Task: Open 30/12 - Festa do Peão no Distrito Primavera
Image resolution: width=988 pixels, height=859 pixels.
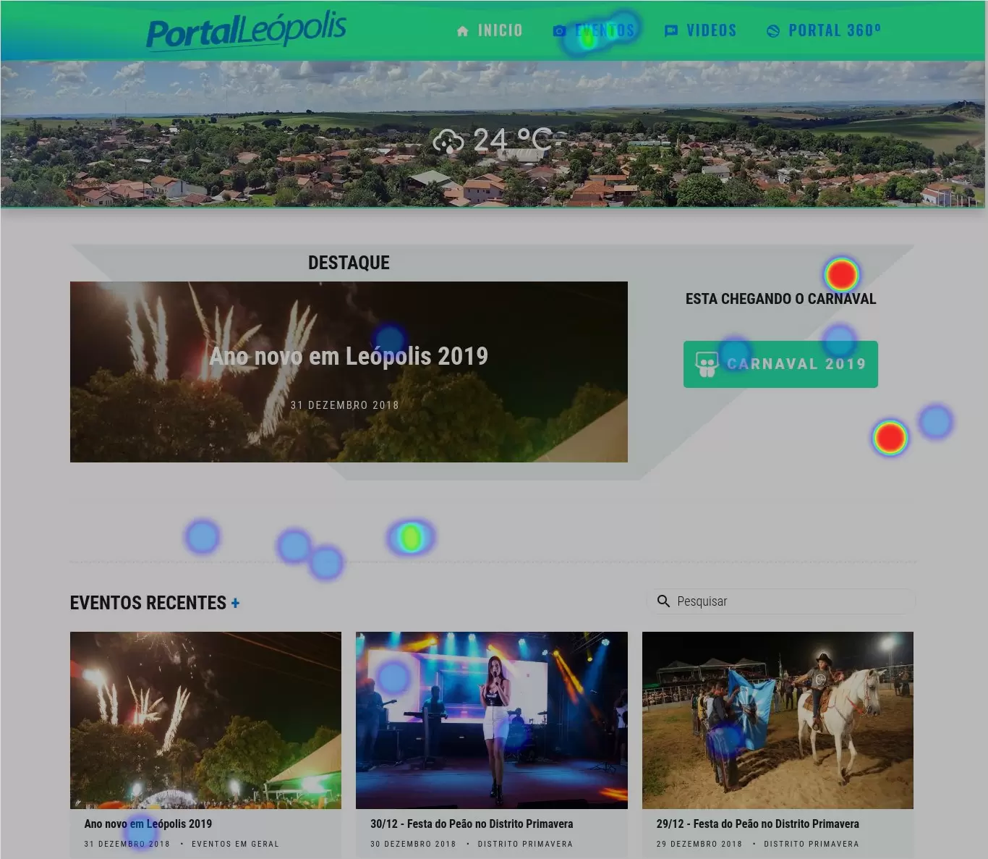Action: click(472, 824)
